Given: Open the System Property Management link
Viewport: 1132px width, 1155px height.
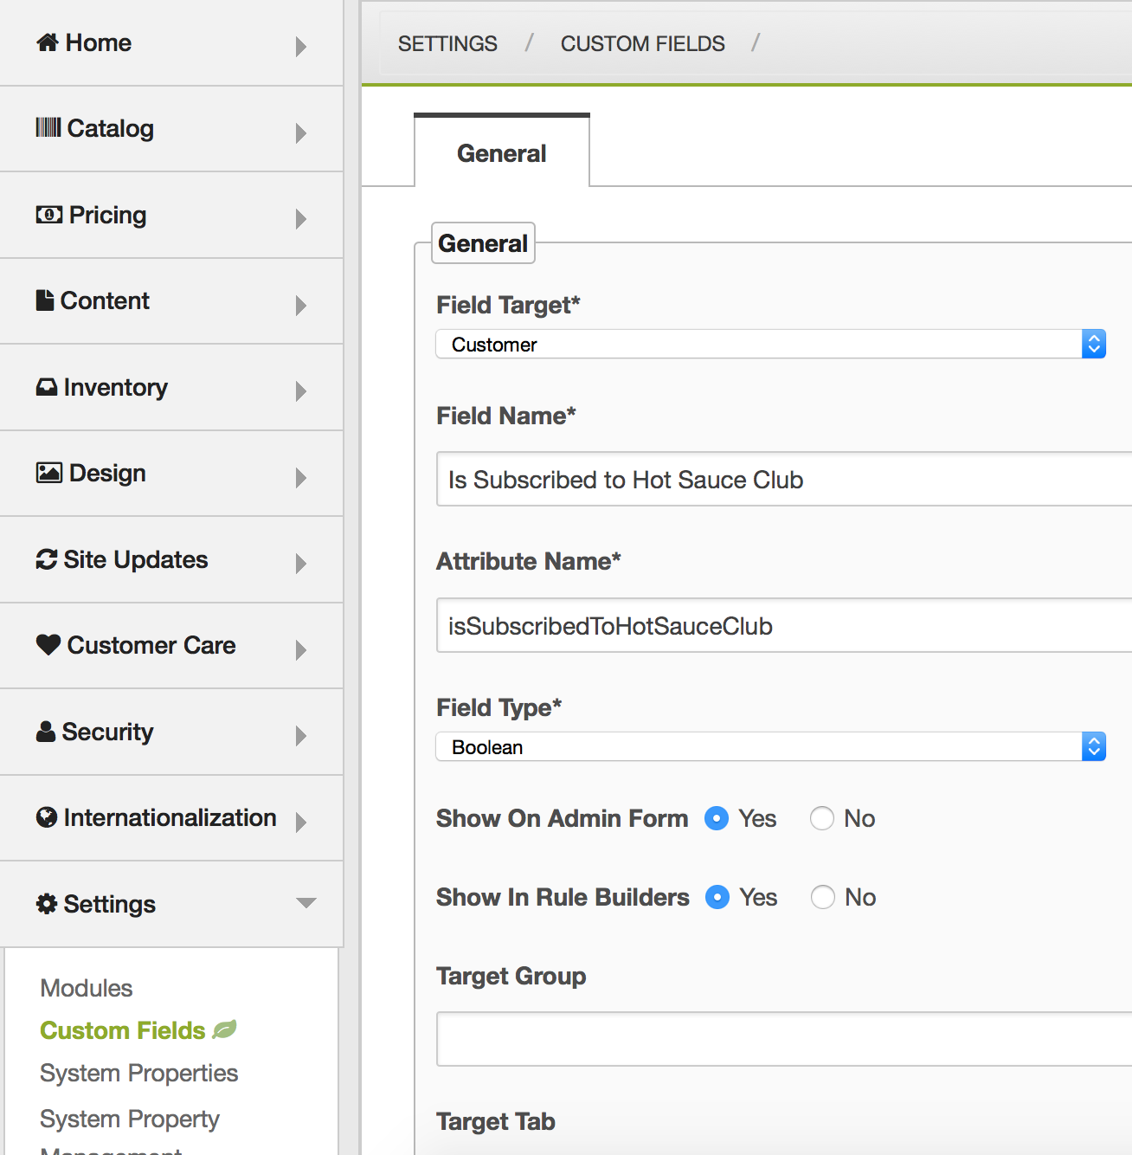Looking at the screenshot, I should (x=130, y=1133).
